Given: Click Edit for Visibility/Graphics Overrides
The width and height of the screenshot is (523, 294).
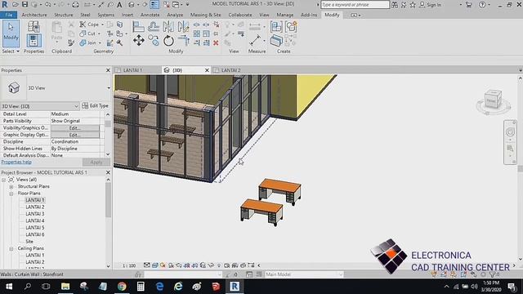Looking at the screenshot, I should click(x=74, y=127).
